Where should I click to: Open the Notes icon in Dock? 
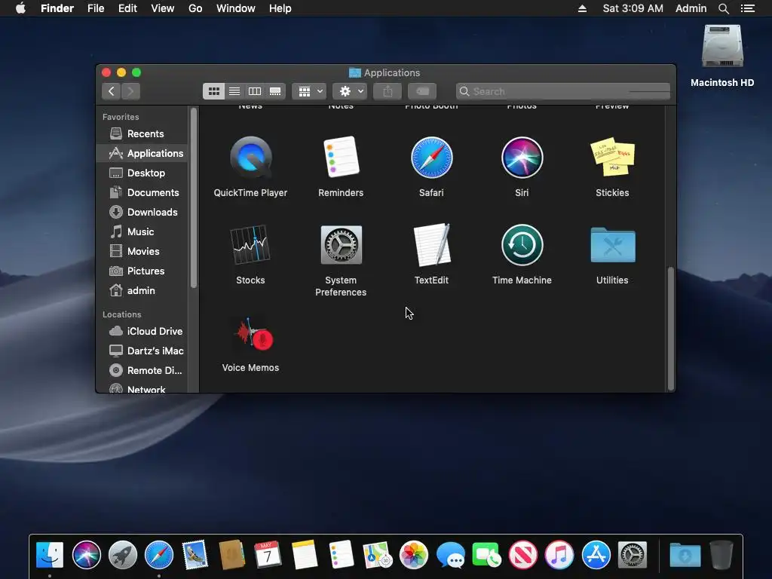click(x=305, y=555)
